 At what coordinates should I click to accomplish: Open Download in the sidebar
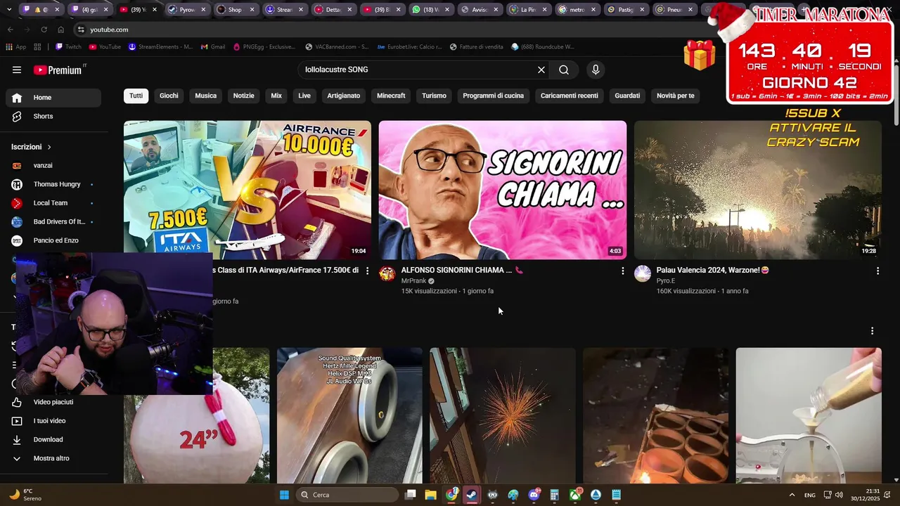pos(53,439)
